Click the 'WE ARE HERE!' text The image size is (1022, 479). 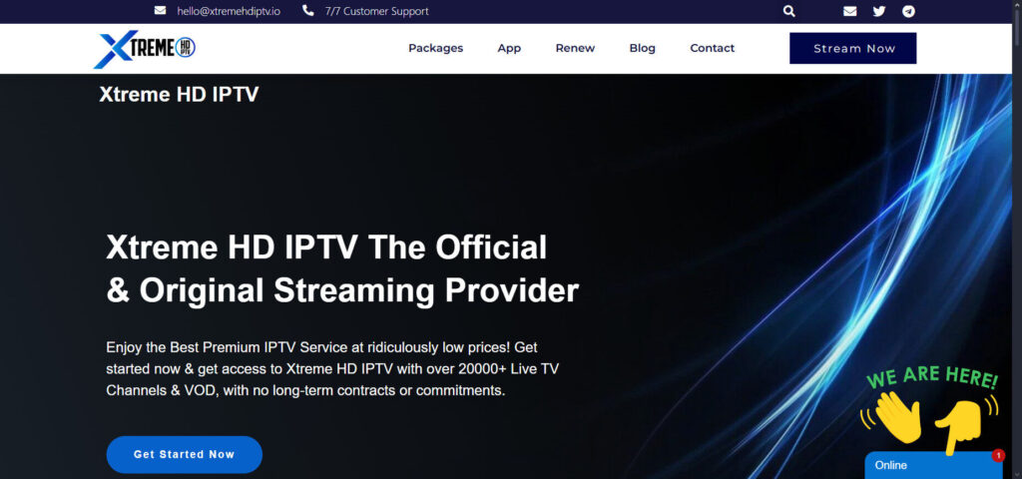point(932,376)
